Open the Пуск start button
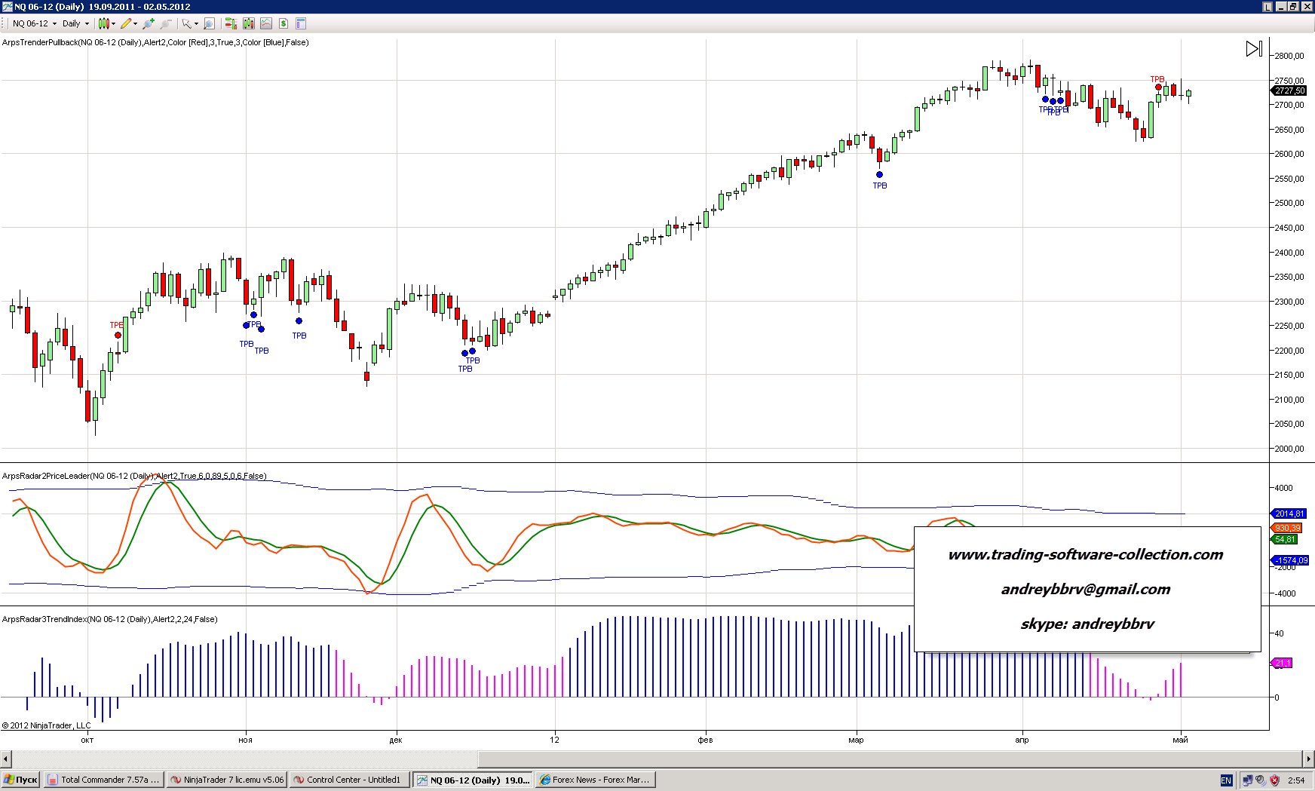This screenshot has height=791, width=1315. [x=20, y=780]
